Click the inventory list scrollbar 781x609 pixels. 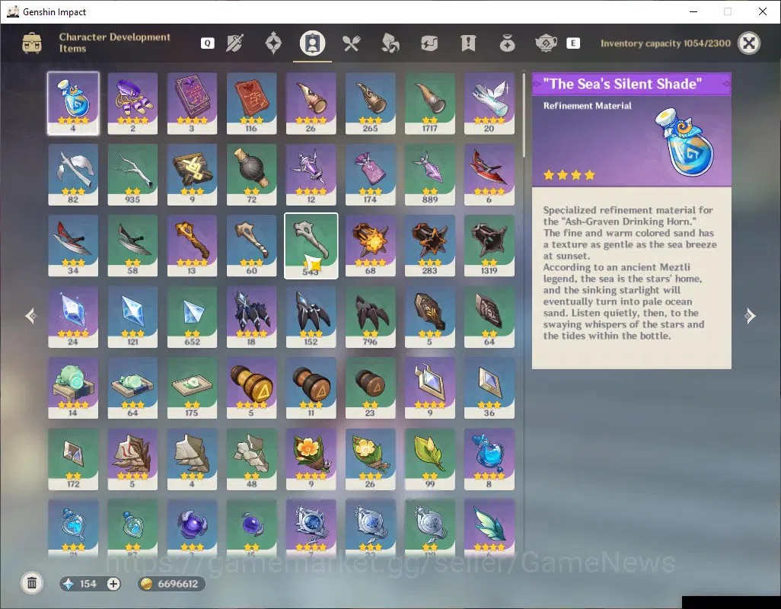click(524, 116)
